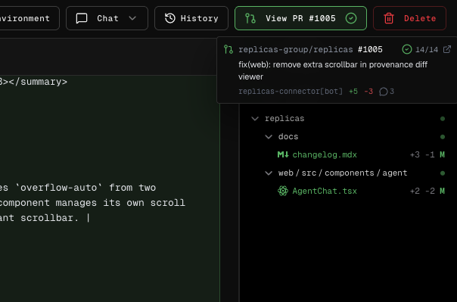Click the green dot on the web/src/components/agent row
The width and height of the screenshot is (457, 302).
[x=443, y=173]
